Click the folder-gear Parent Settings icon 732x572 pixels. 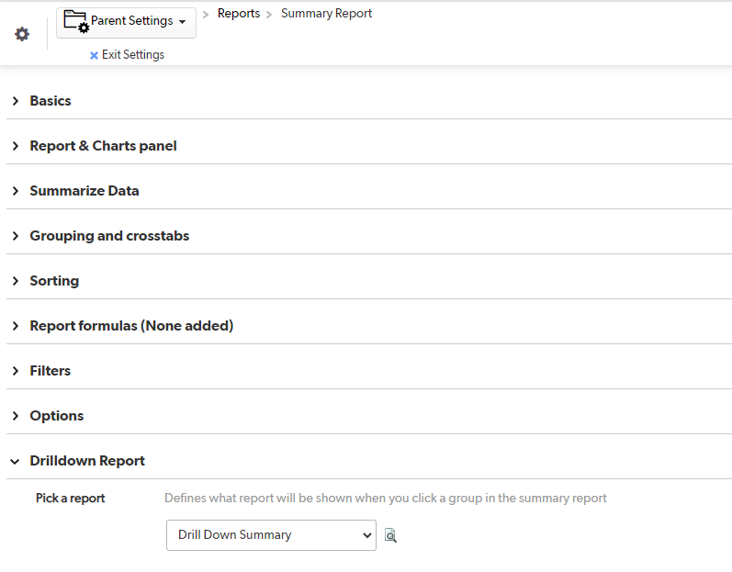(76, 21)
